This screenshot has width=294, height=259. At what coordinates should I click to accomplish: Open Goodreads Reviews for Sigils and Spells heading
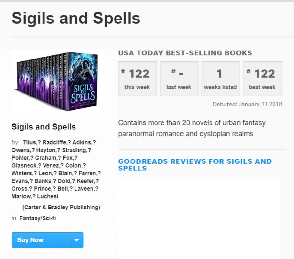pyautogui.click(x=195, y=165)
